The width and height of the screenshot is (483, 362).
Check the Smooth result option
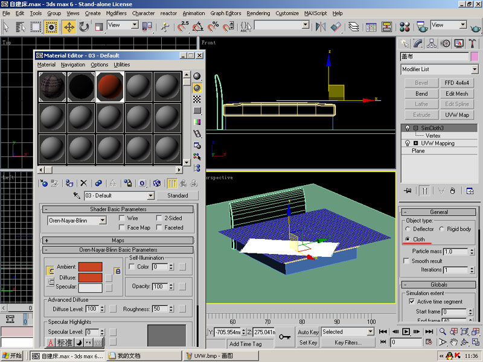(x=406, y=261)
